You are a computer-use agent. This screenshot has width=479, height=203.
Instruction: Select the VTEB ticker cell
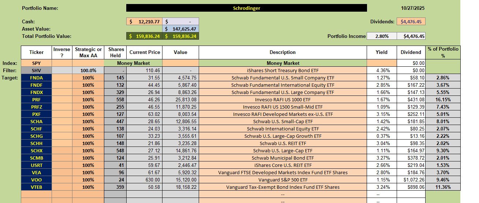tap(36, 187)
